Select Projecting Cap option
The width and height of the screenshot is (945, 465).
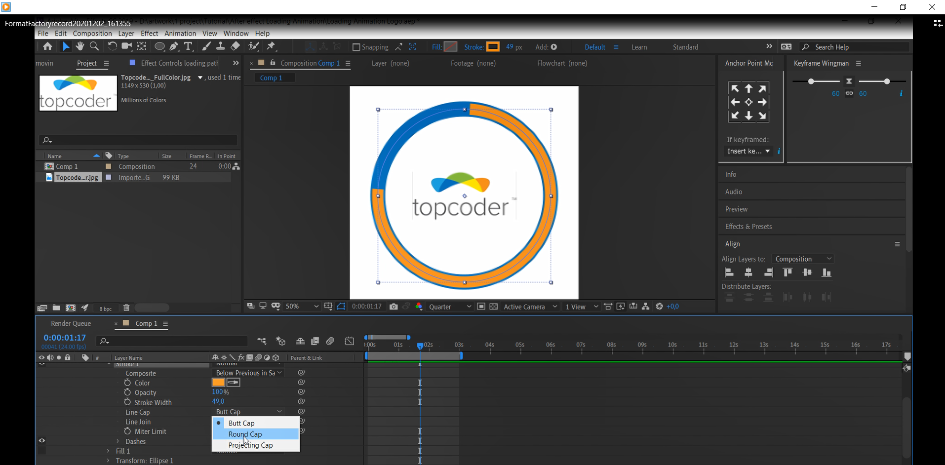[256, 445]
